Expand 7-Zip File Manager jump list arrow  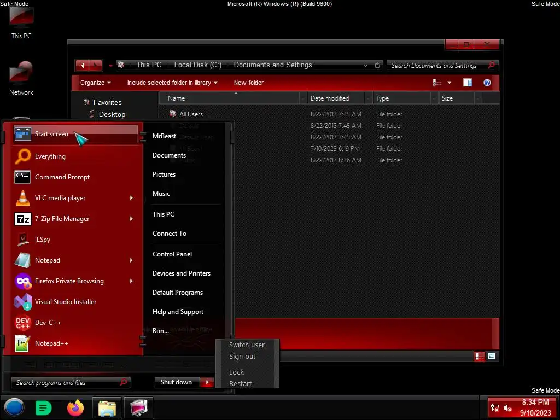pos(131,219)
